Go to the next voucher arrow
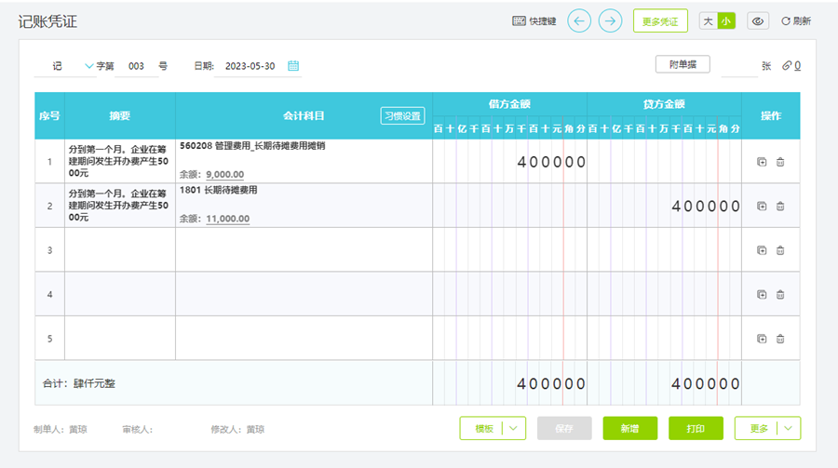This screenshot has height=468, width=838. [610, 20]
